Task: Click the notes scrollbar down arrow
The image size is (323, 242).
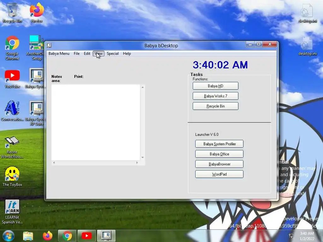Action: click(x=143, y=158)
